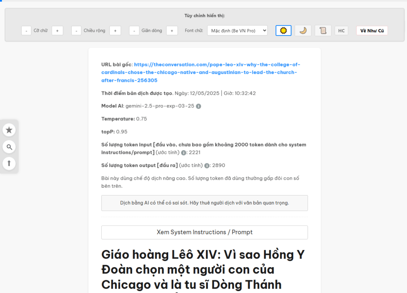Open search with the magnifier icon
This screenshot has width=407, height=293.
[x=9, y=147]
